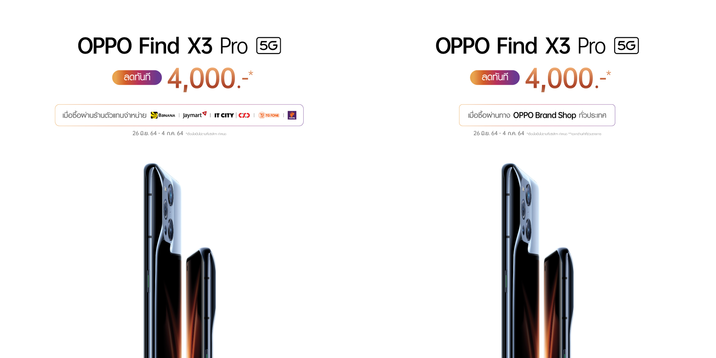This screenshot has height=358, width=716.
Task: Click the right 4,000 discount price
Action: click(568, 79)
